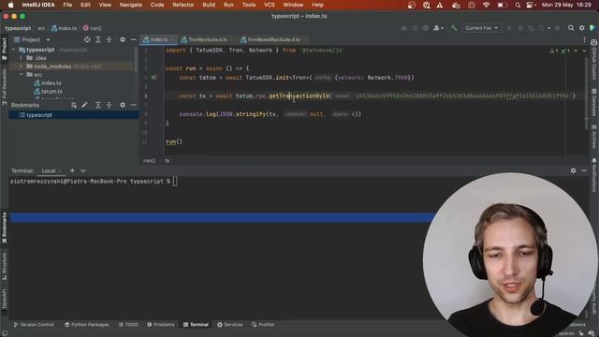599x337 pixels.
Task: Open the TODO tool window button
Action: pyautogui.click(x=128, y=325)
